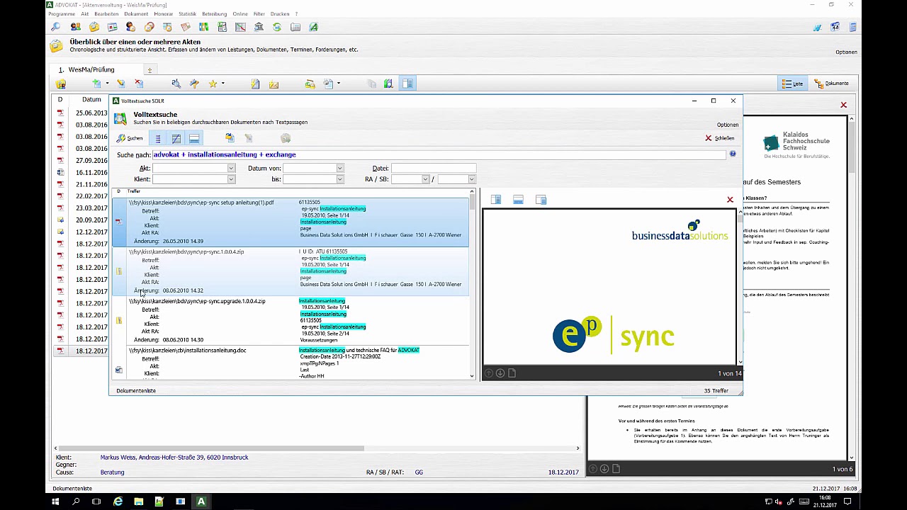Click the red X delete entry icon in Akt toolbar
Screen dimensions: 907x510
(139, 84)
